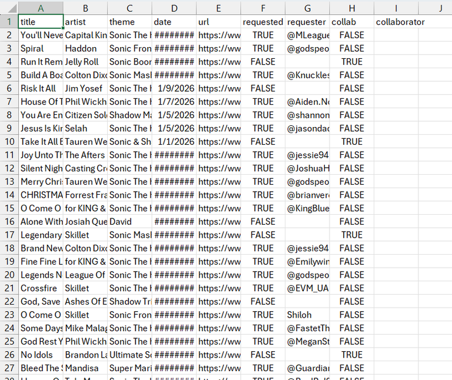The image size is (452, 380).
Task: Select the 'No Idols' title cell
Action: (41, 355)
